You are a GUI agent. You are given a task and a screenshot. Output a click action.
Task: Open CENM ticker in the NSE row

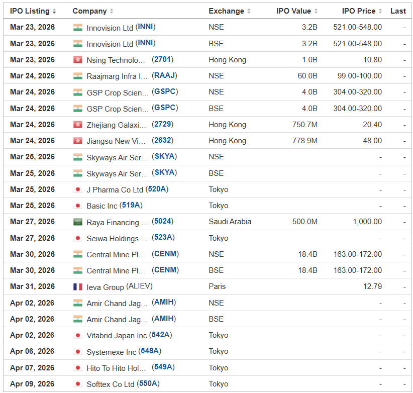[x=165, y=254]
